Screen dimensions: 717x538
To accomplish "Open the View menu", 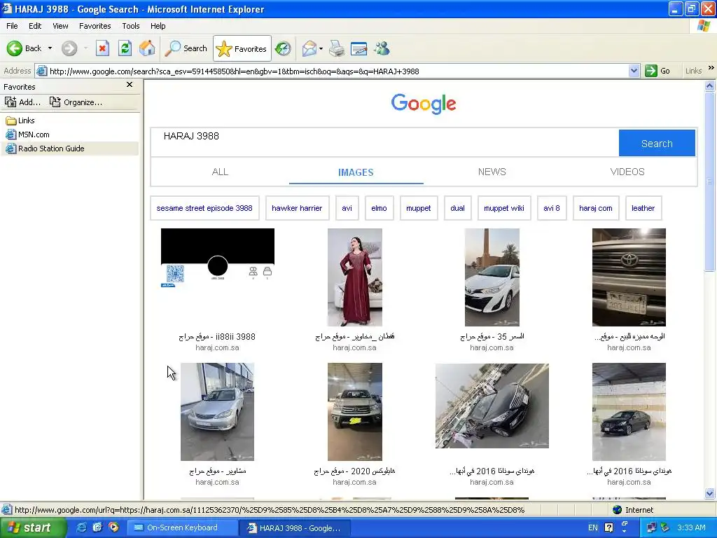I will tap(60, 26).
